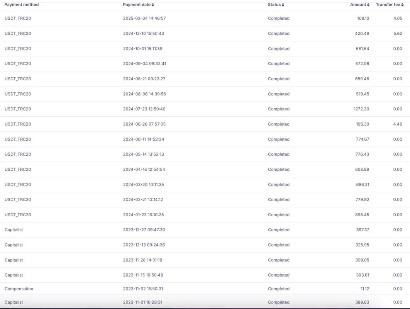Viewport: 410px width, 309px height.
Task: Select amount 397.37
Action: (363, 230)
